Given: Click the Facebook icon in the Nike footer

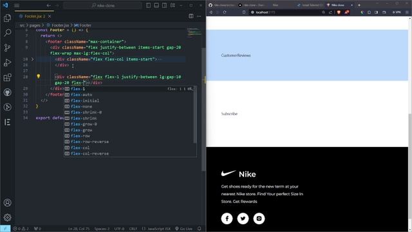Looking at the screenshot, I should click(x=227, y=218).
